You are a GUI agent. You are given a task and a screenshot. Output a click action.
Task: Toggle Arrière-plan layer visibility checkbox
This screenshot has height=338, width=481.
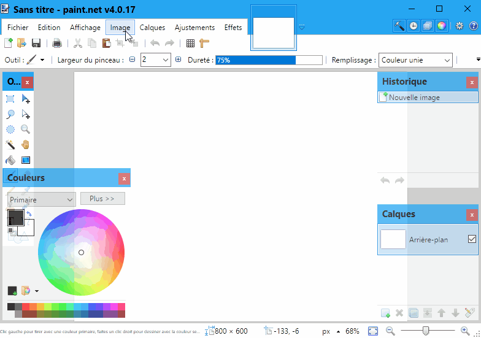(472, 239)
